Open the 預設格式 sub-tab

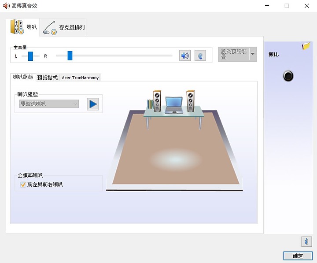pos(48,78)
